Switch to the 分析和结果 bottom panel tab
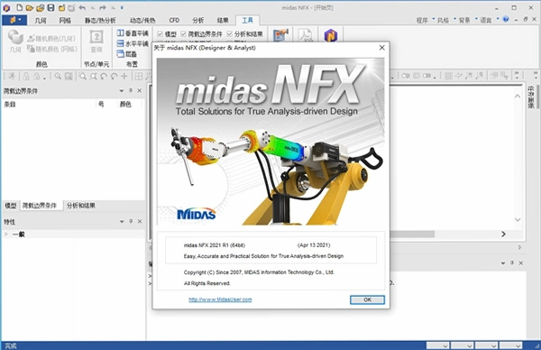 81,206
